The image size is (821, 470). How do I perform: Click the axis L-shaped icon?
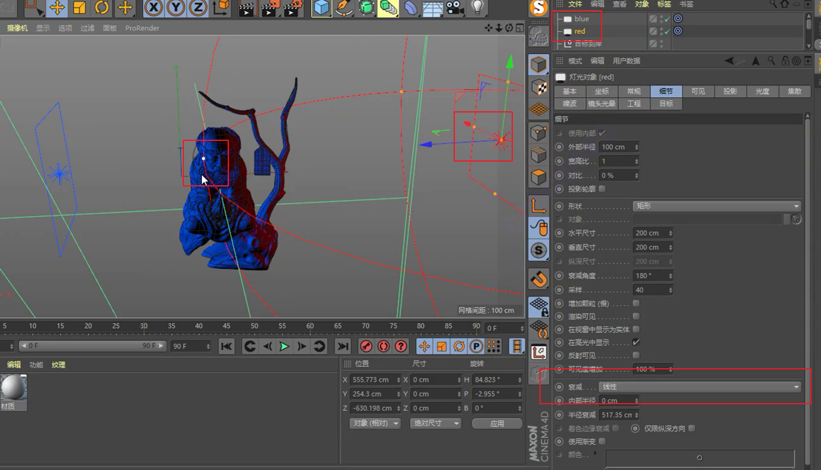[x=538, y=205]
